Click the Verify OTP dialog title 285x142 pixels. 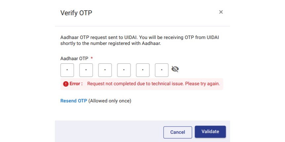coord(76,13)
